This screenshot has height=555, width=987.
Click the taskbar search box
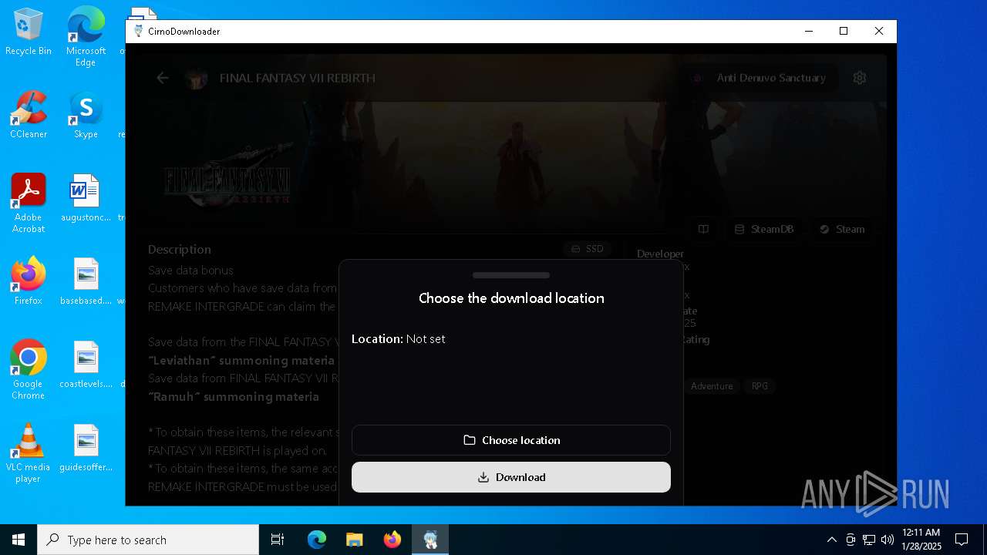pyautogui.click(x=148, y=540)
